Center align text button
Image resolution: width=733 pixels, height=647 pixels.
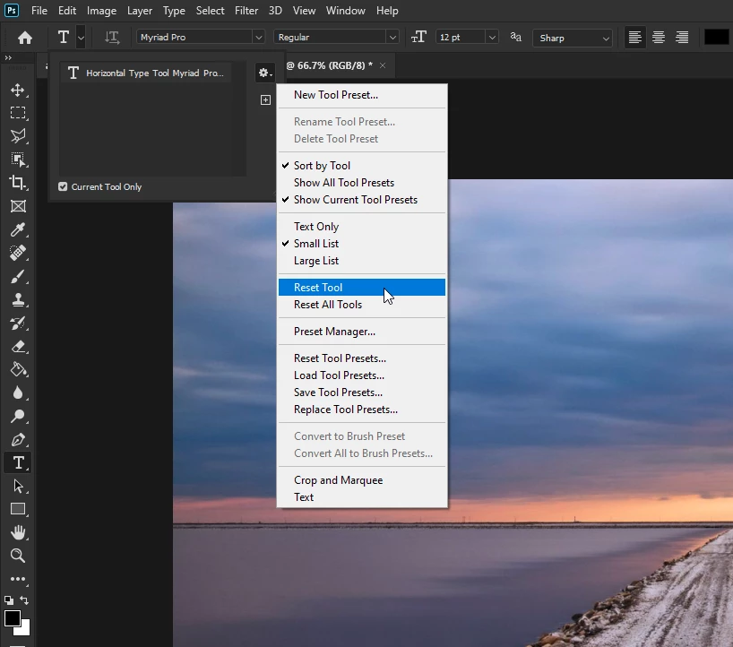(659, 38)
